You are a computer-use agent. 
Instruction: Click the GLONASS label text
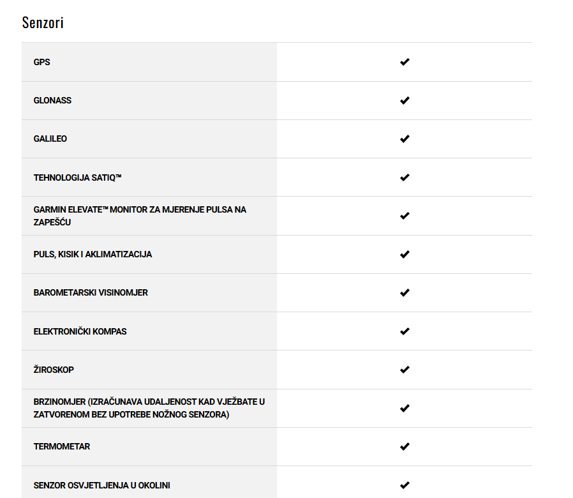[x=52, y=100]
